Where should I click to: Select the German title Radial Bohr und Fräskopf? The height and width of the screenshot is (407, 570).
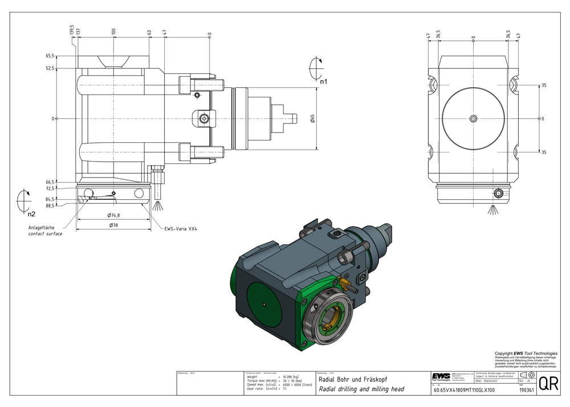tap(353, 379)
